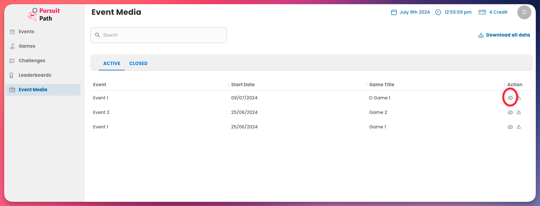Open the Challenges sidebar item
The width and height of the screenshot is (540, 206).
(32, 61)
